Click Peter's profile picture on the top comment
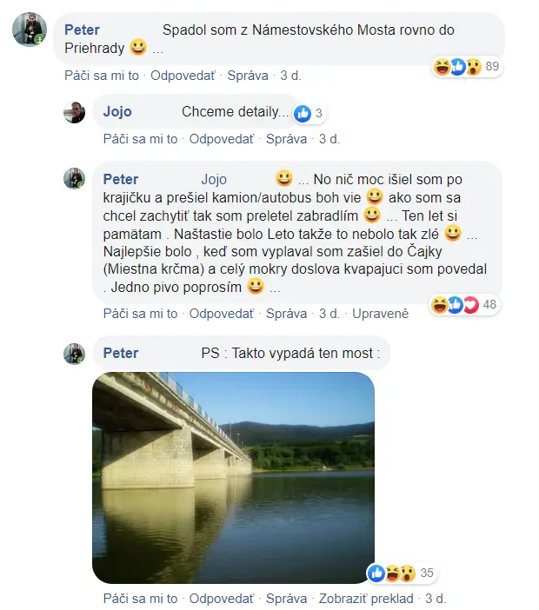The height and width of the screenshot is (610, 539). coord(29,30)
